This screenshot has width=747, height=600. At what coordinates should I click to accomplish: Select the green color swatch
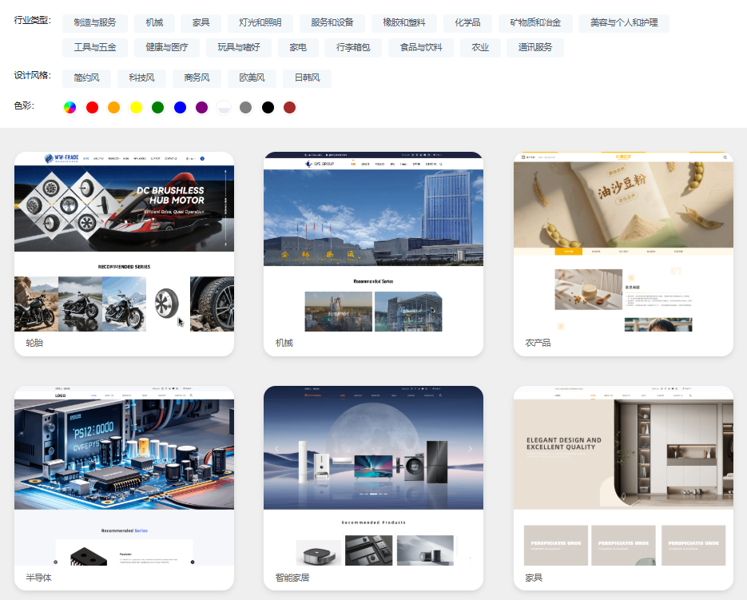click(158, 107)
